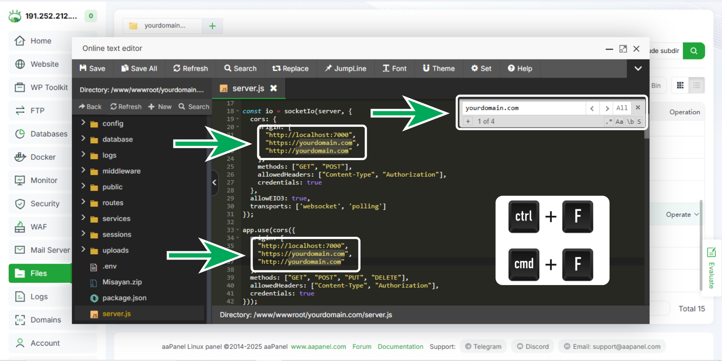722x361 pixels.
Task: Open Docker in the sidebar menu
Action: click(x=42, y=157)
